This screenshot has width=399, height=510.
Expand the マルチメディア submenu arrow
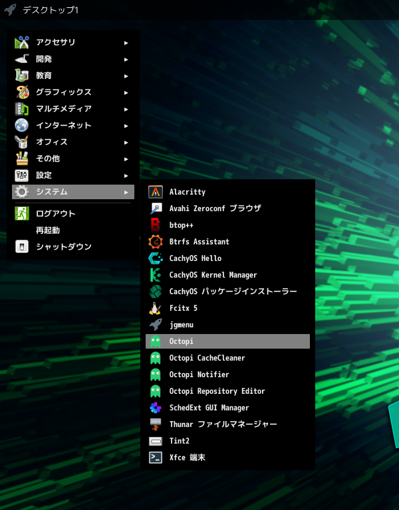126,109
